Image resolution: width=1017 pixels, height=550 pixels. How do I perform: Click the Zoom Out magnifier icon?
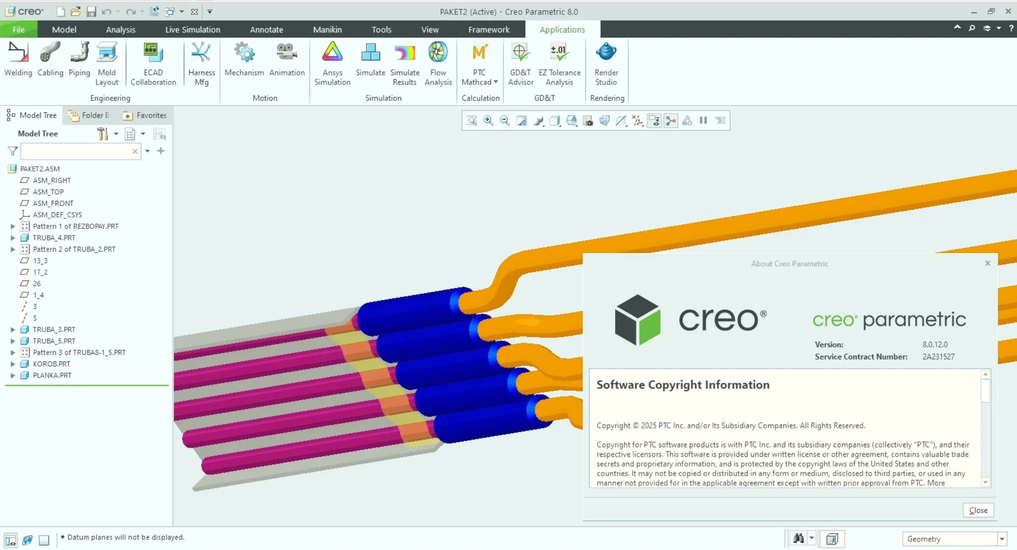[505, 121]
